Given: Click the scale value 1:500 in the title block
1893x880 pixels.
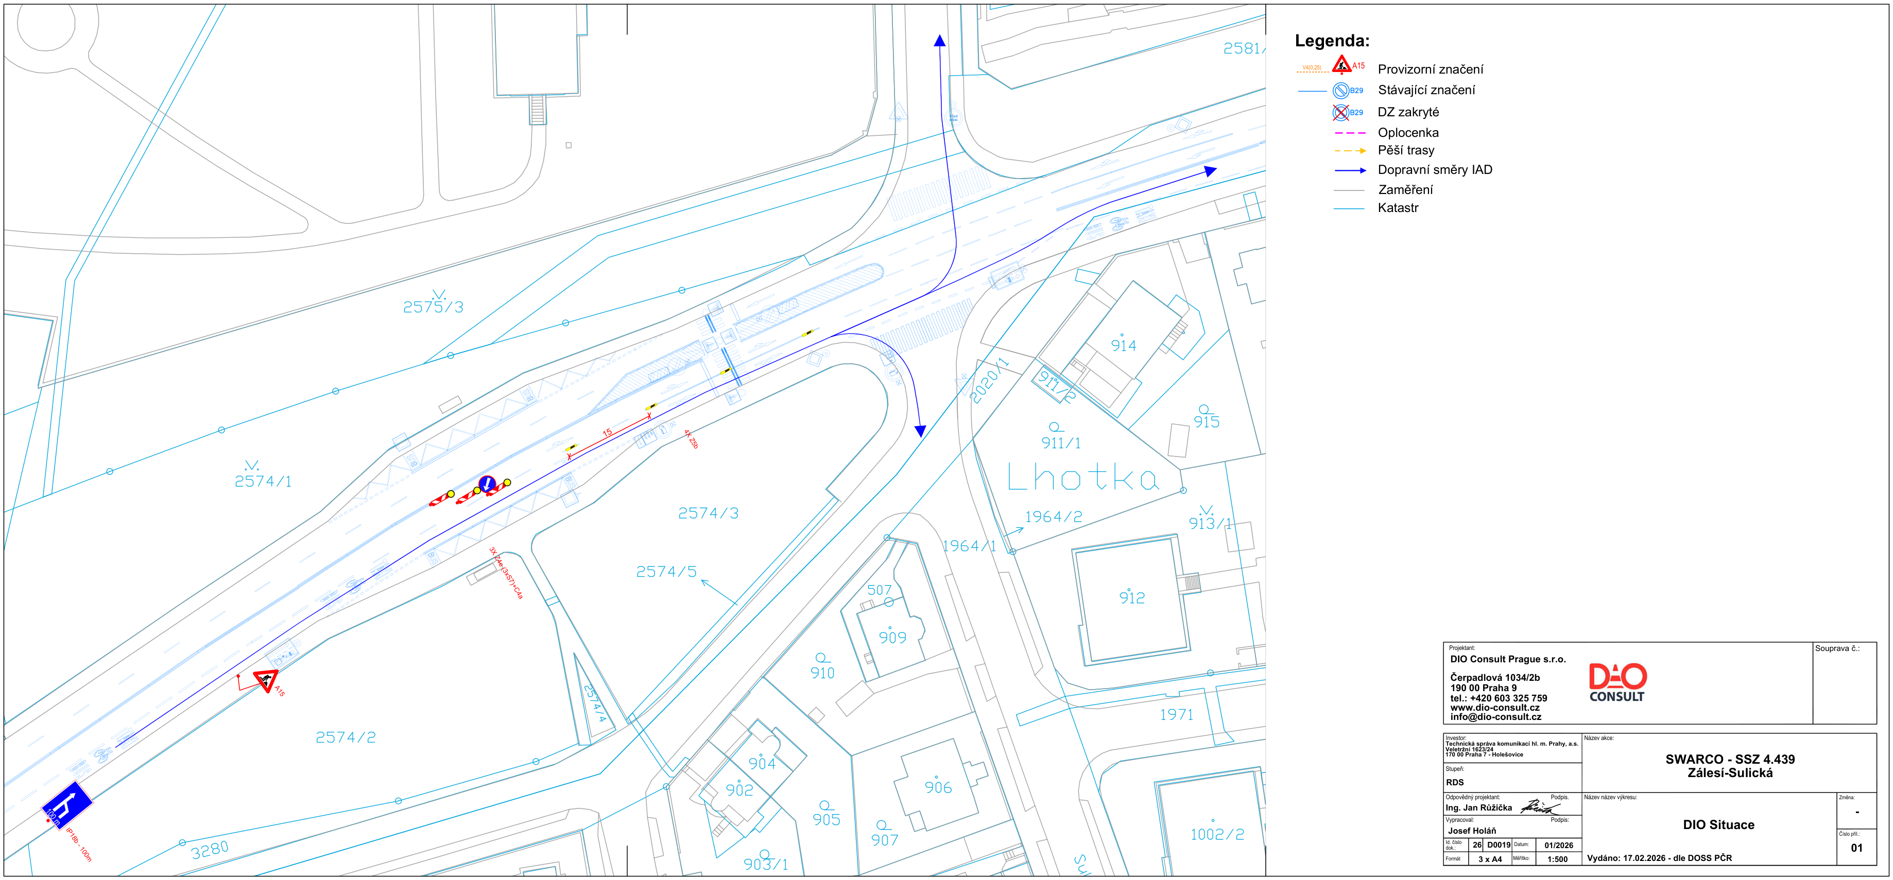Looking at the screenshot, I should point(1557,859).
